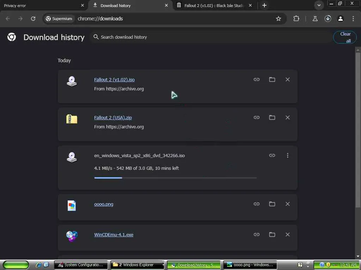This screenshot has height=270, width=361.
Task: Copy download link for Fallout 2 (USA).zip
Action: (x=257, y=117)
